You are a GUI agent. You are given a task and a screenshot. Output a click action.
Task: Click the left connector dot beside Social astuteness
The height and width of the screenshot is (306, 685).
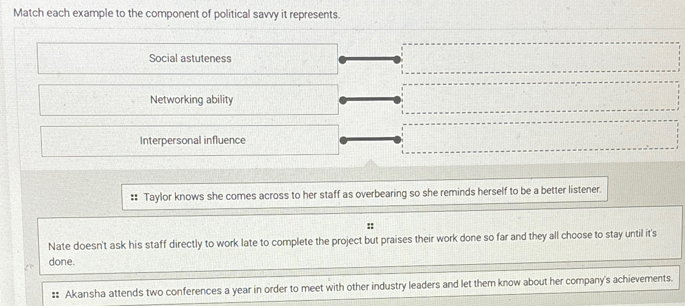pyautogui.click(x=343, y=59)
